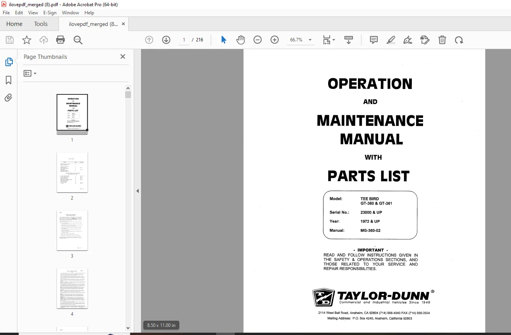The height and width of the screenshot is (335, 511).
Task: Delete page using the trash icon
Action: pos(442,40)
